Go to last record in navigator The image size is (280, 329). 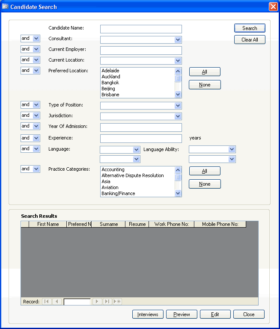pos(107,302)
